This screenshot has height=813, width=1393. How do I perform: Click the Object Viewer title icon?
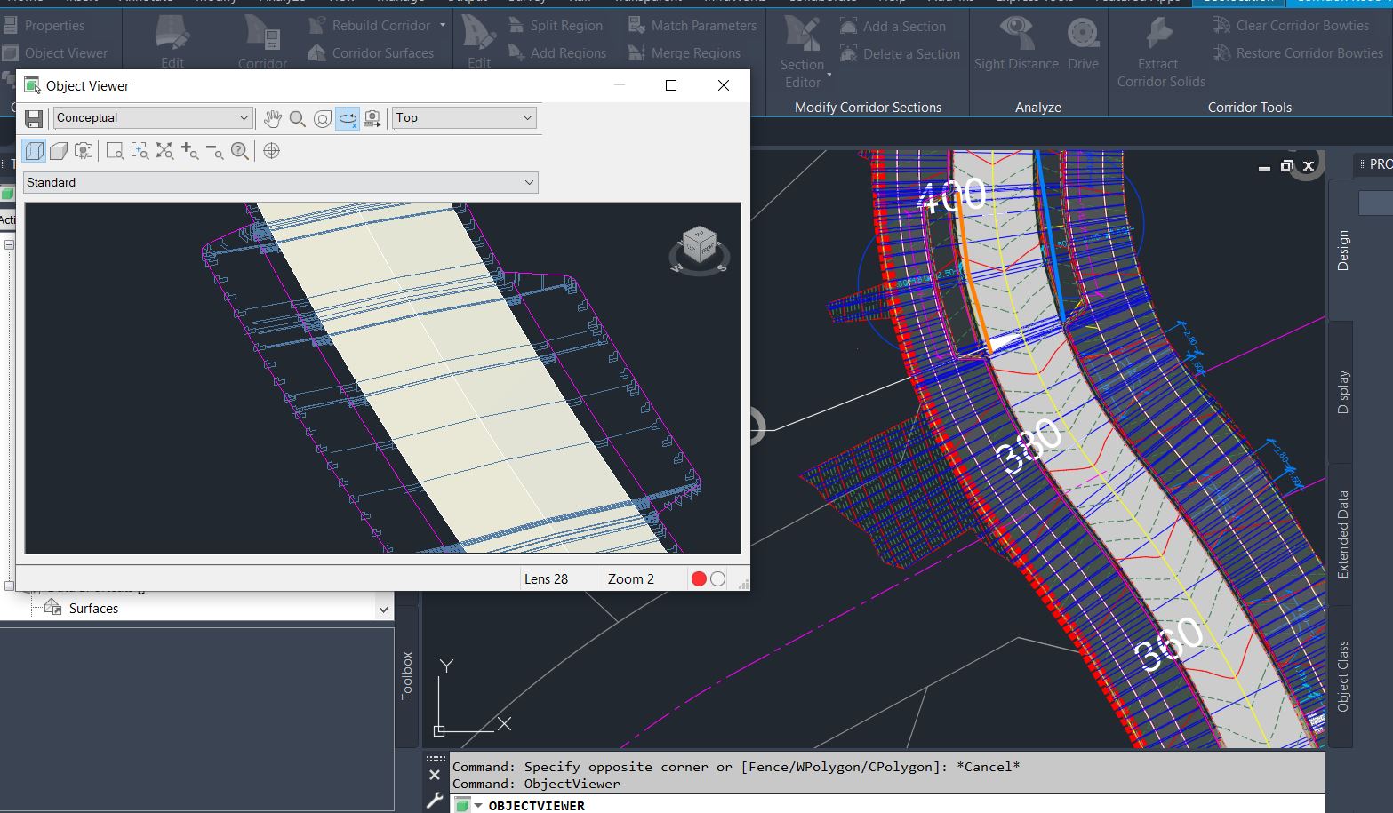pos(32,86)
